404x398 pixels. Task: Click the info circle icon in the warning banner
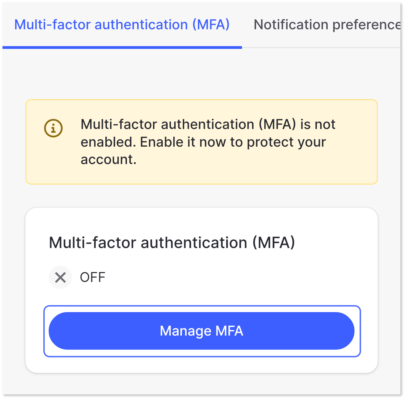tap(53, 128)
